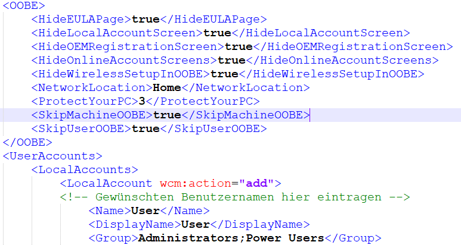This screenshot has height=245, width=461.
Task: Click the closing /OOBE tag
Action: [x=27, y=142]
